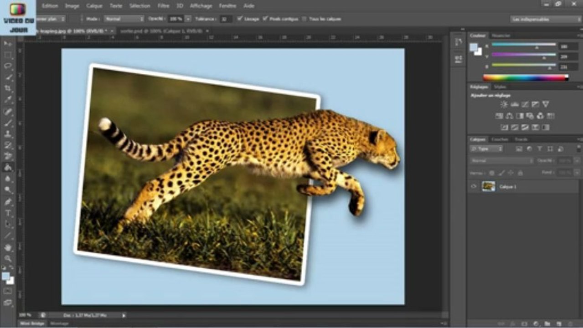Toggle lock all icon in Calques

(x=520, y=173)
